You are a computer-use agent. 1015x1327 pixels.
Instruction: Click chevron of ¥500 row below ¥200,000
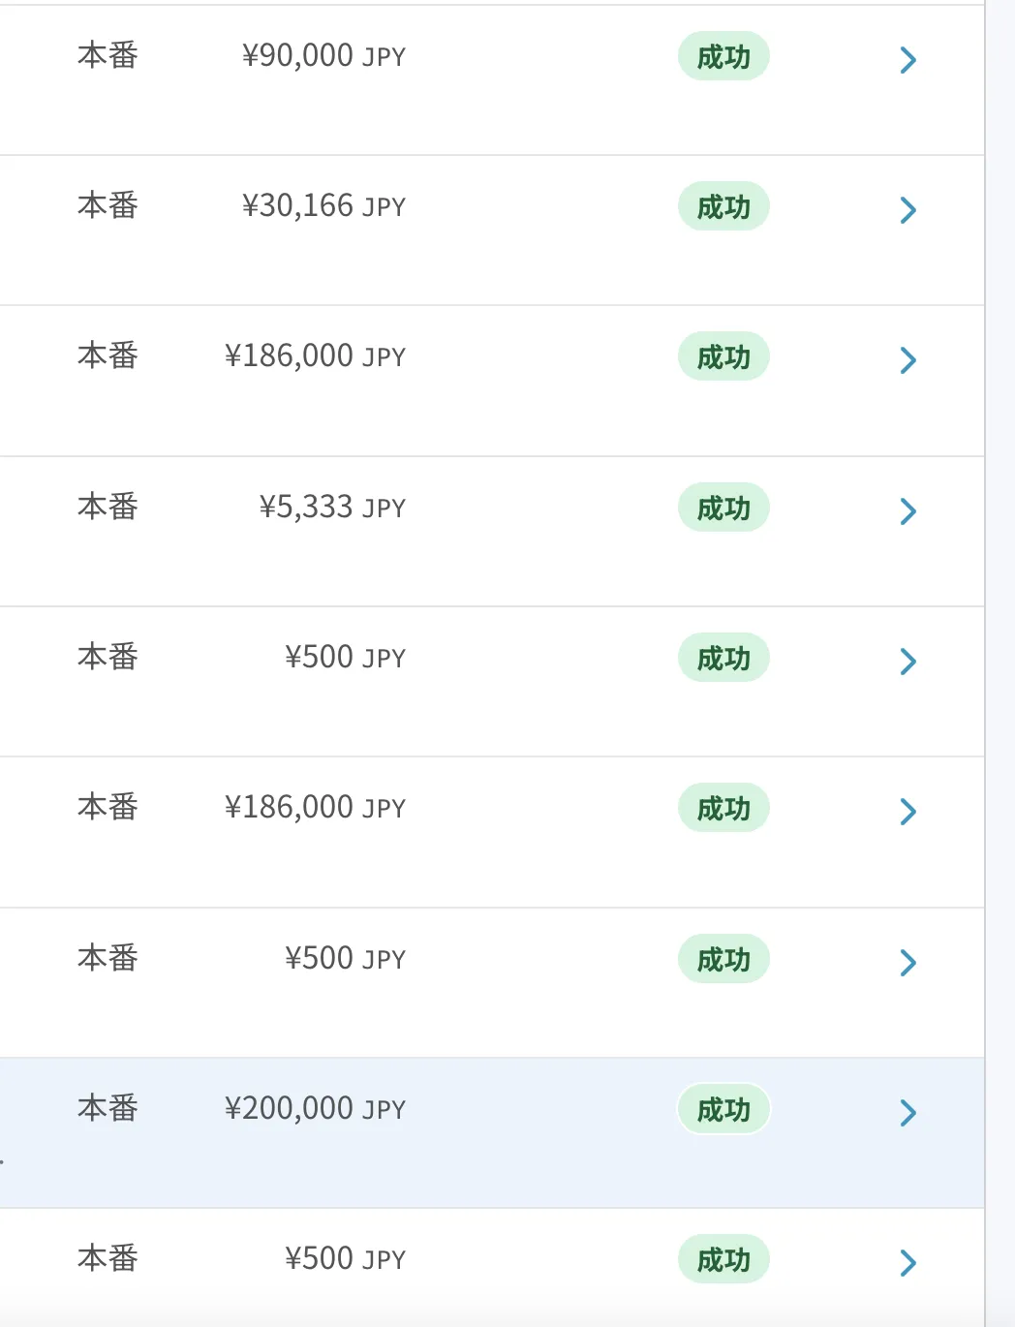[x=907, y=1263]
